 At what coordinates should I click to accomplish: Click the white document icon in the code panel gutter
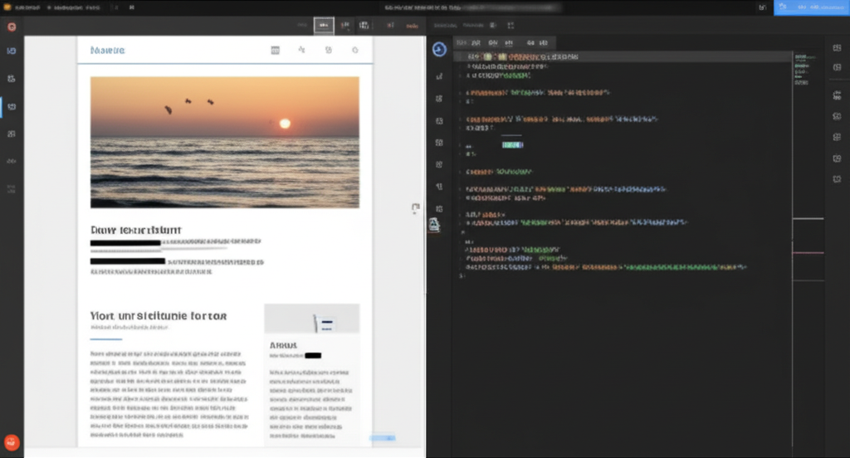point(434,224)
